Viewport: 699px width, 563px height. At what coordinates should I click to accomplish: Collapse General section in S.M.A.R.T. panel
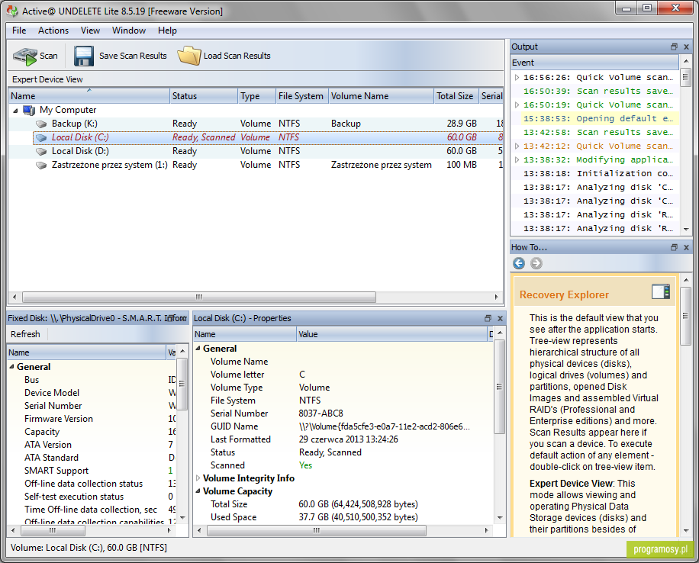(12, 367)
